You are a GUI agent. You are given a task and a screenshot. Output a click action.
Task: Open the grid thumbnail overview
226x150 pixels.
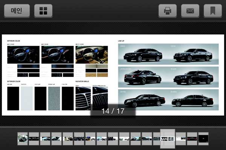tap(43, 10)
